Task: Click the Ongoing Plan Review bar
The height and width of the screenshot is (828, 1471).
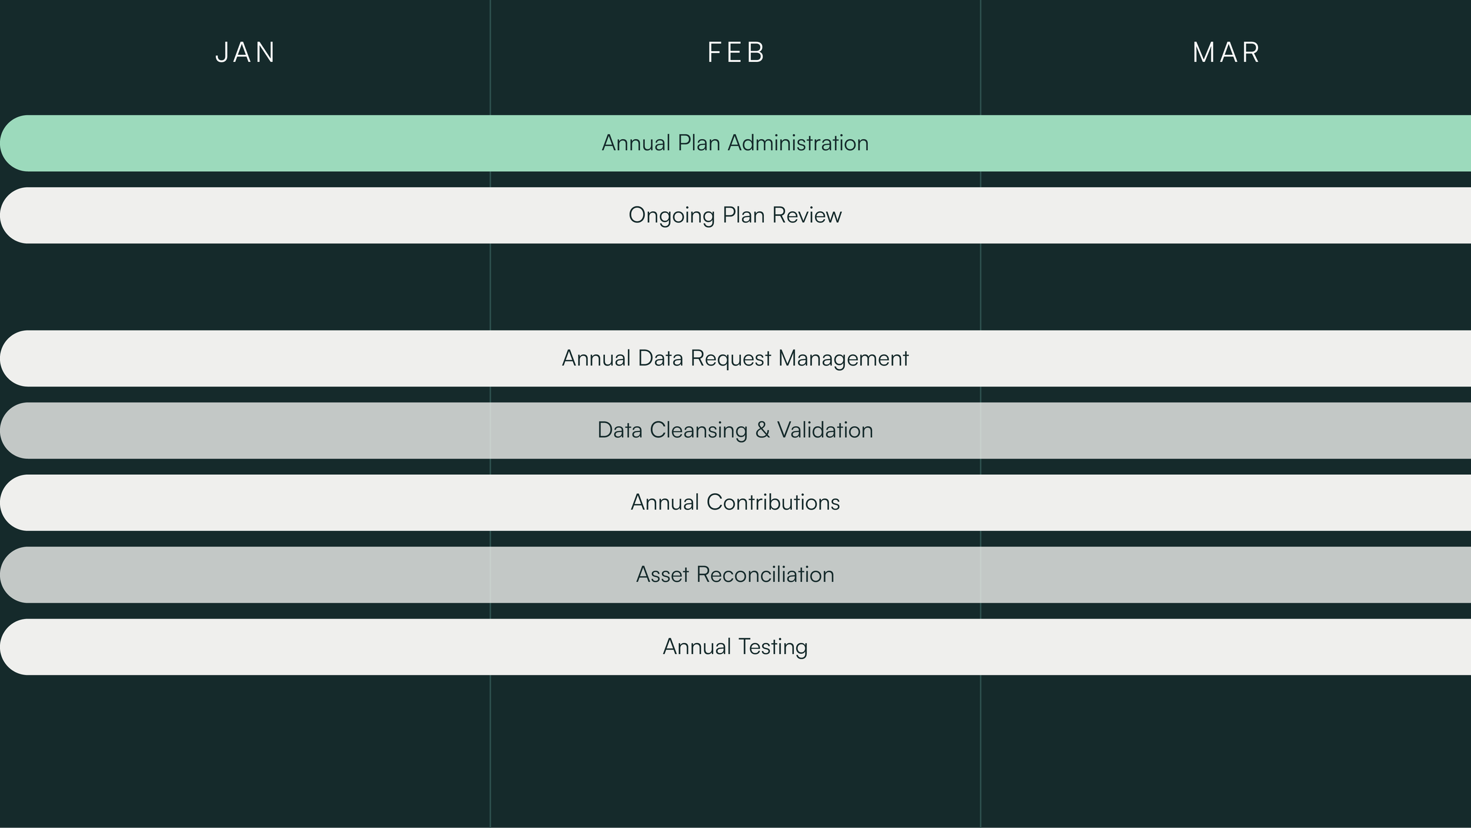Action: [735, 215]
